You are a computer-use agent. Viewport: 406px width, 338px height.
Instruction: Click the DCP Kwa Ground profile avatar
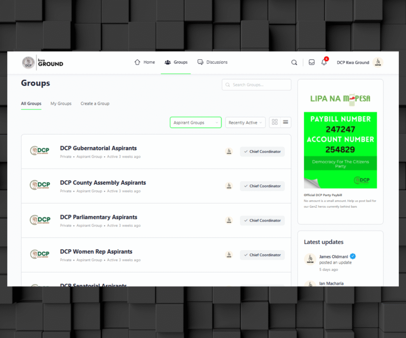[378, 63]
